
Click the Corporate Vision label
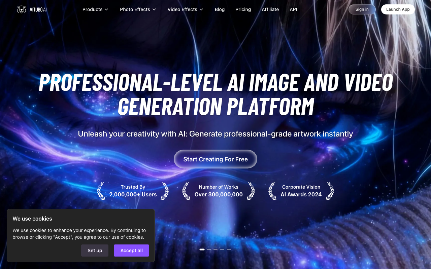coord(301,187)
